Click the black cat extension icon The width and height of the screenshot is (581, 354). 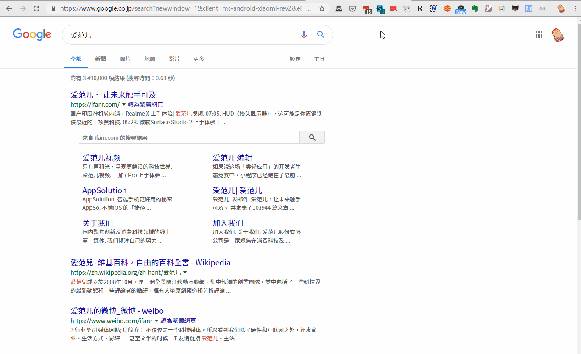pyautogui.click(x=515, y=8)
